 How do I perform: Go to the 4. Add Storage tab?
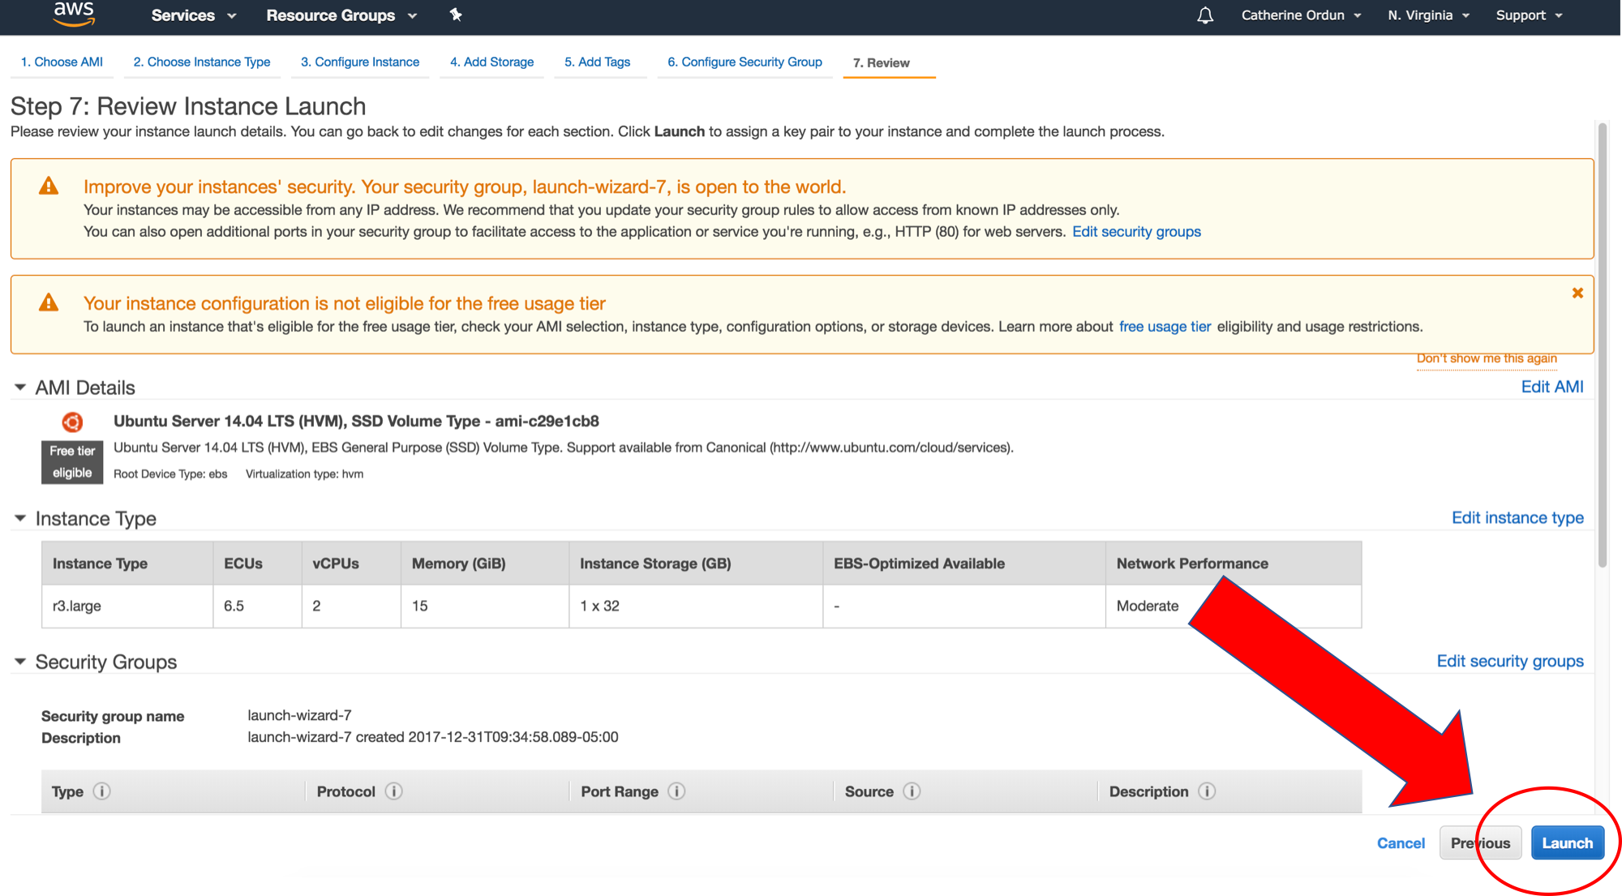point(491,62)
